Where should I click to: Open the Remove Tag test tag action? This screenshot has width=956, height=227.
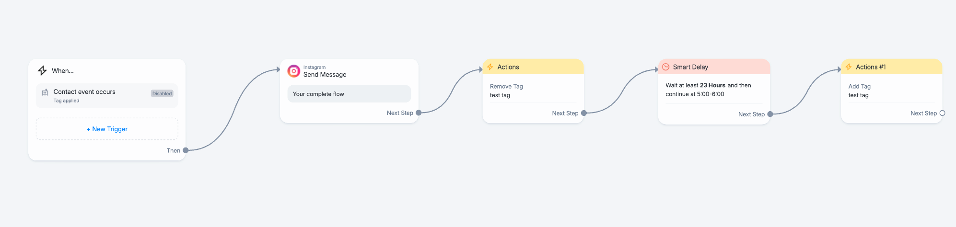coord(533,91)
